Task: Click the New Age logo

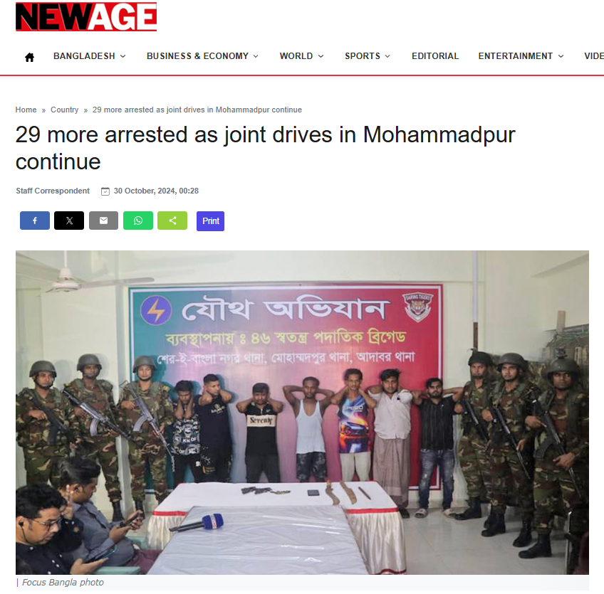Action: [86, 16]
